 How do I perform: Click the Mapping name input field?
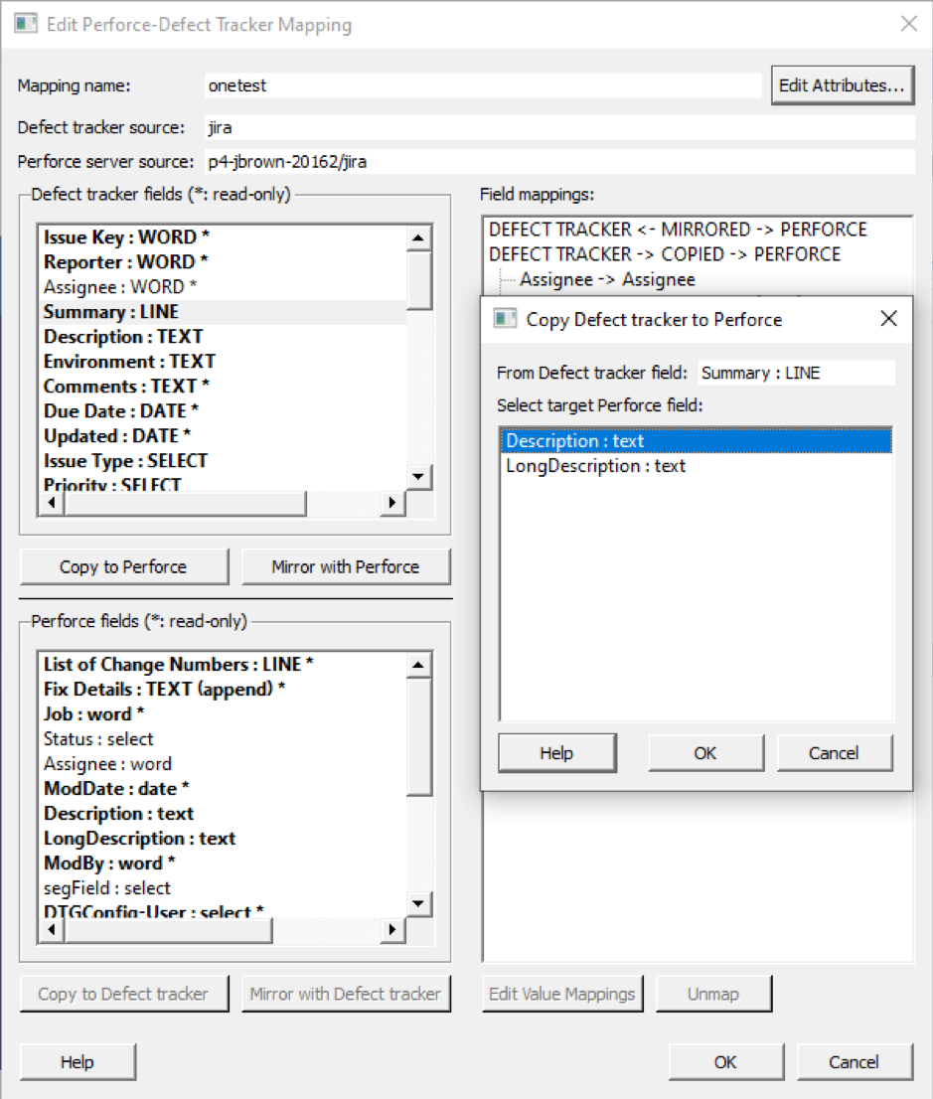coord(482,85)
